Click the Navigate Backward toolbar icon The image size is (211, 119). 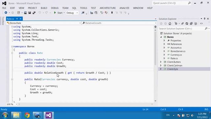[x=6, y=13]
